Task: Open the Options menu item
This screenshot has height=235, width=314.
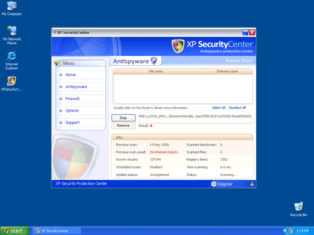Action: click(72, 111)
